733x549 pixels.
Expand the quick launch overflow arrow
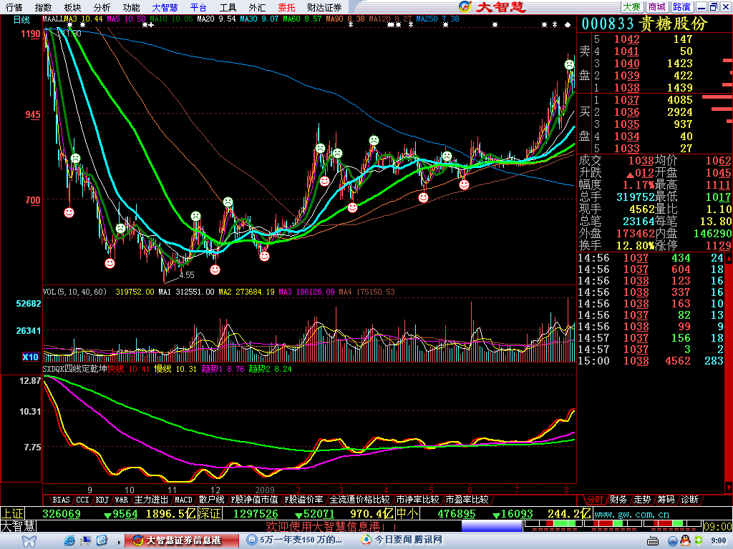pyautogui.click(x=119, y=542)
